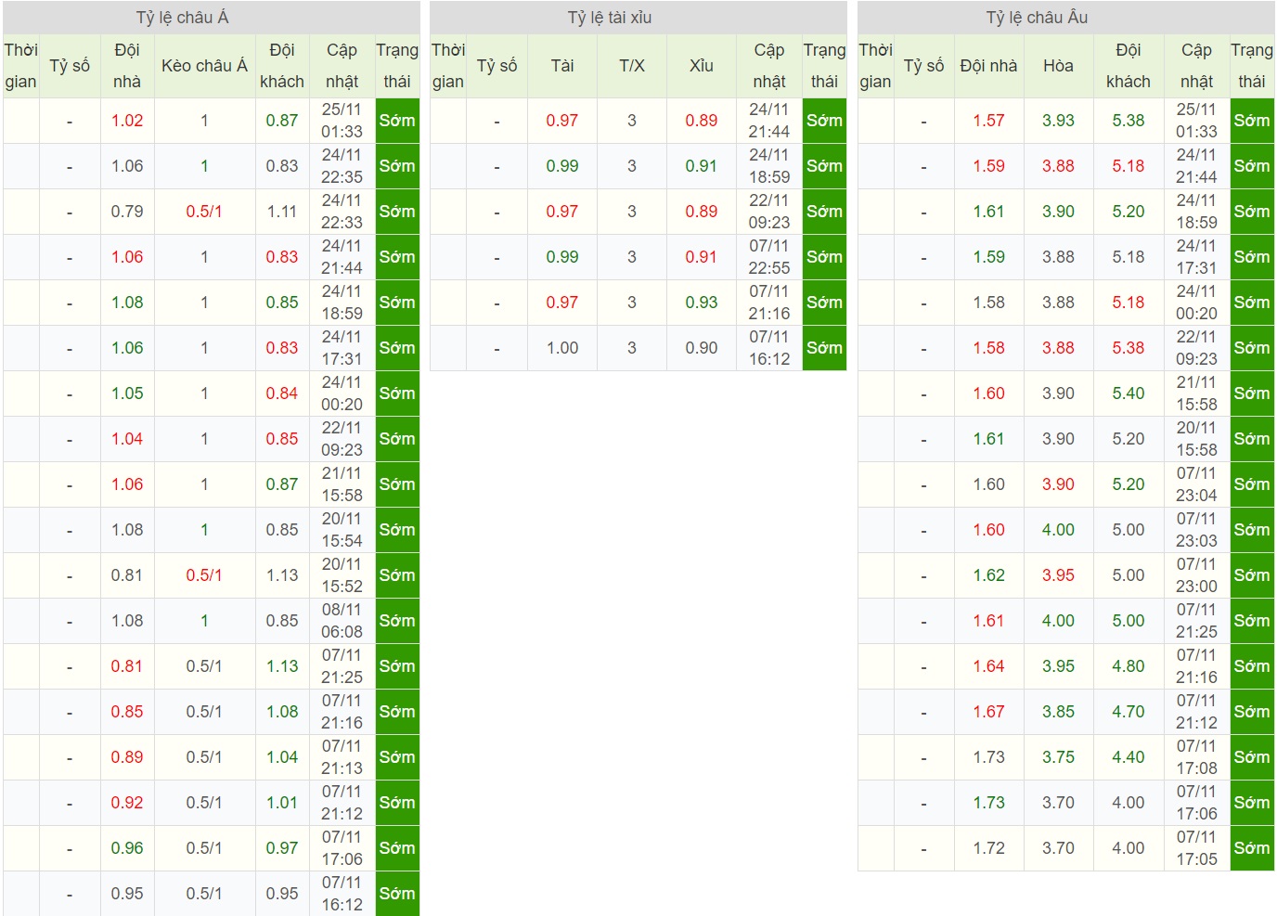Select away odds value 1.01
Viewport: 1277px width, 916px height.
[x=282, y=803]
